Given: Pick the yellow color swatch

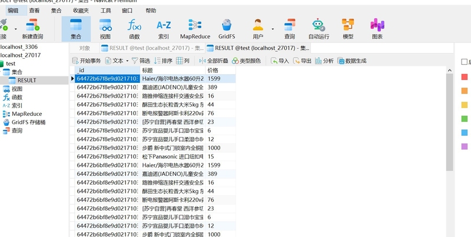Looking at the screenshot, I should 465,105.
